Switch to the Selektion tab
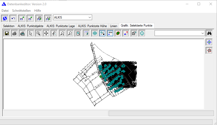 9,26
